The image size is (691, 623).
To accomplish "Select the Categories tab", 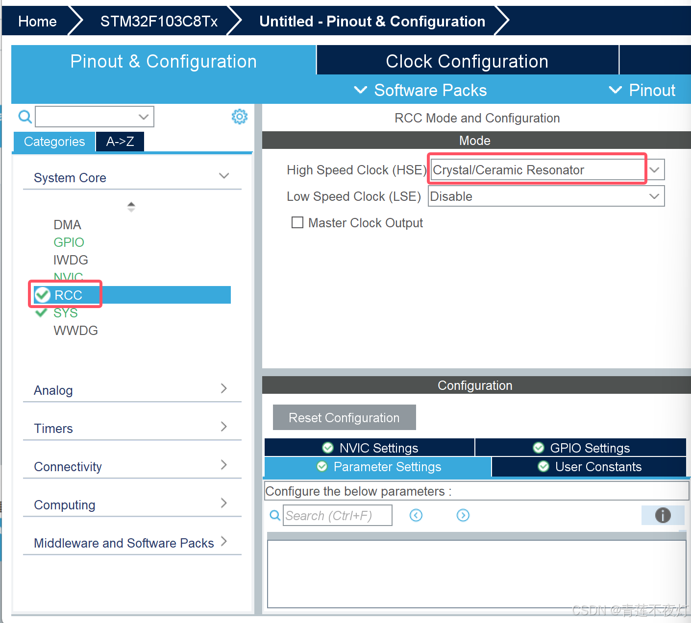I will 54,142.
